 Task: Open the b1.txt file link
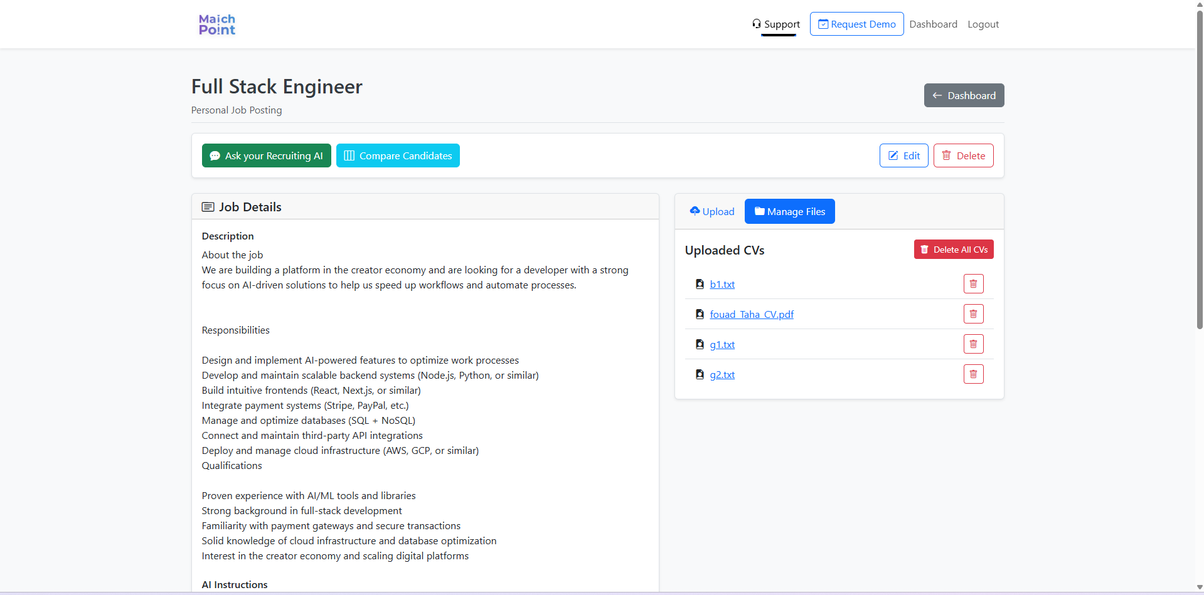722,284
